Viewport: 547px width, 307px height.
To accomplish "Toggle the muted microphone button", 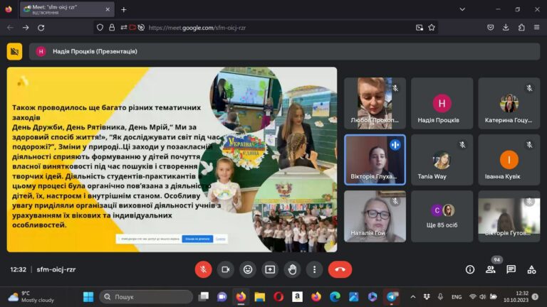I will click(x=204, y=269).
